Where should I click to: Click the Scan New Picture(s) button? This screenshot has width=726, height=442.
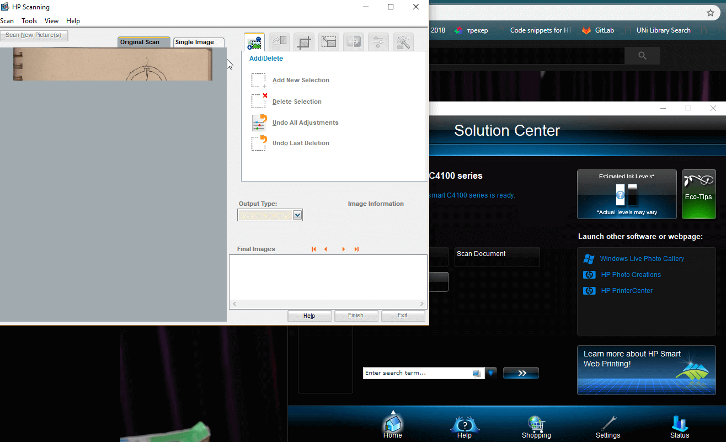[x=34, y=35]
